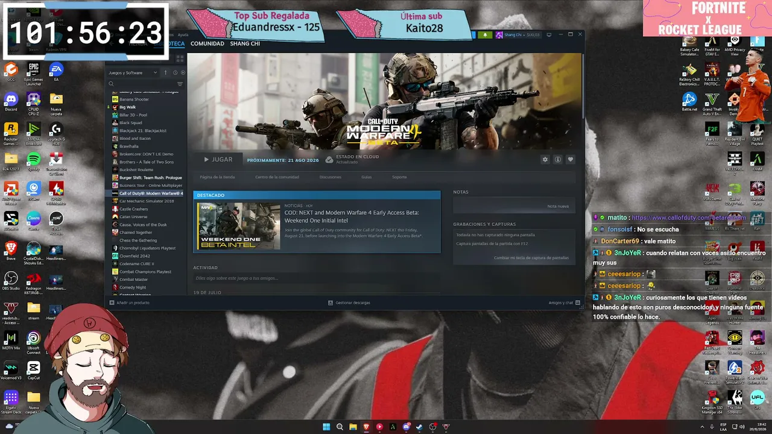Viewport: 772px width, 434px height.
Task: Open Discord desktop shortcut
Action: (x=11, y=101)
